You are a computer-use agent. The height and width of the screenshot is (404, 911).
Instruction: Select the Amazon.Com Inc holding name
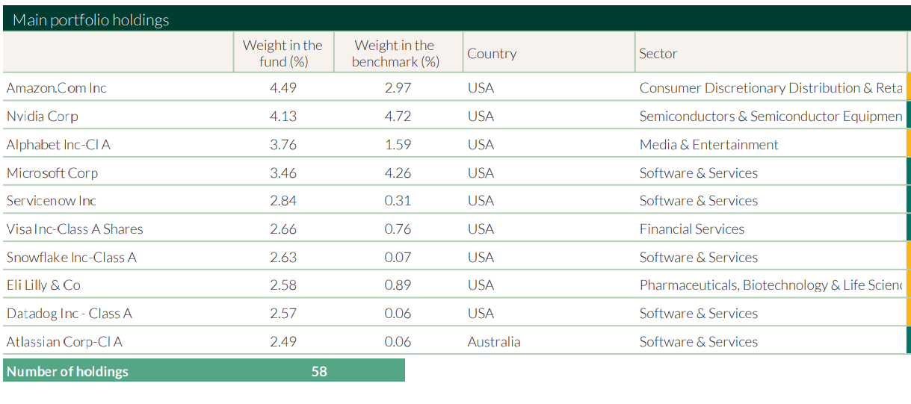(57, 88)
